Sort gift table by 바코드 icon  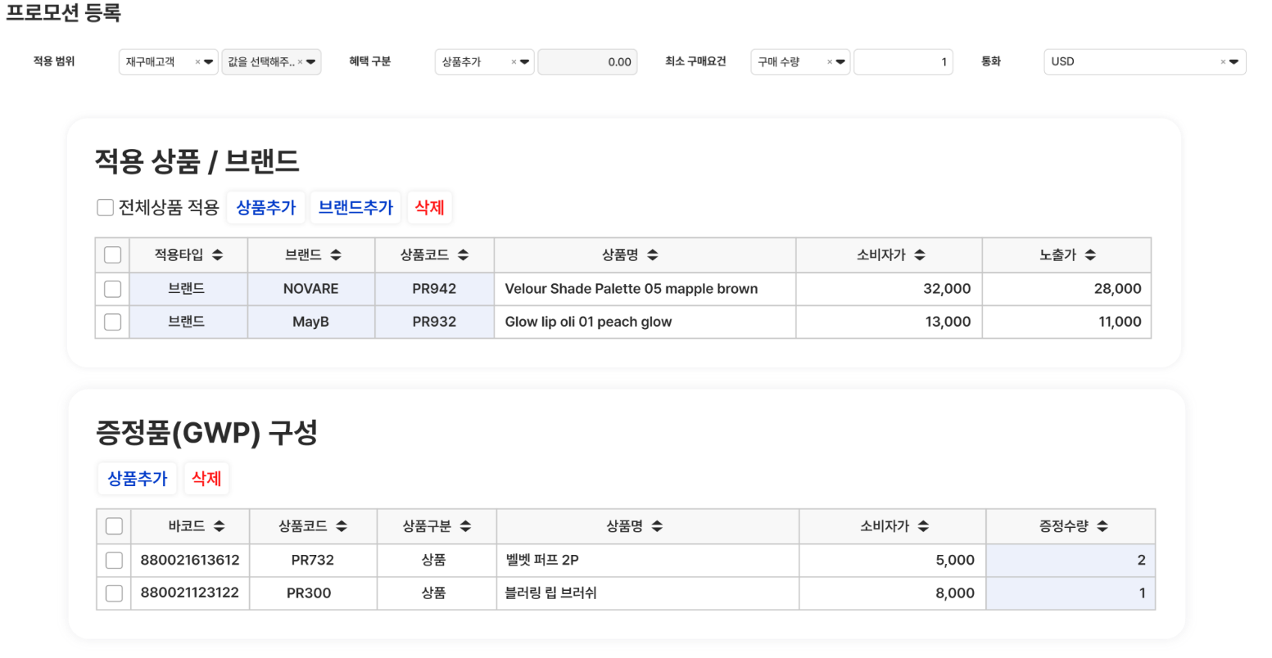[219, 526]
